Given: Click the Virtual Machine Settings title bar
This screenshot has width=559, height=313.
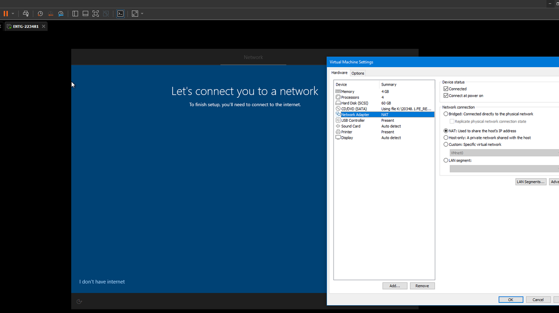Looking at the screenshot, I should click(x=443, y=62).
